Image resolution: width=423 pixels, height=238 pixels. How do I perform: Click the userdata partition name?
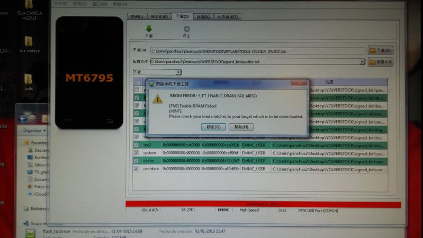(x=151, y=169)
